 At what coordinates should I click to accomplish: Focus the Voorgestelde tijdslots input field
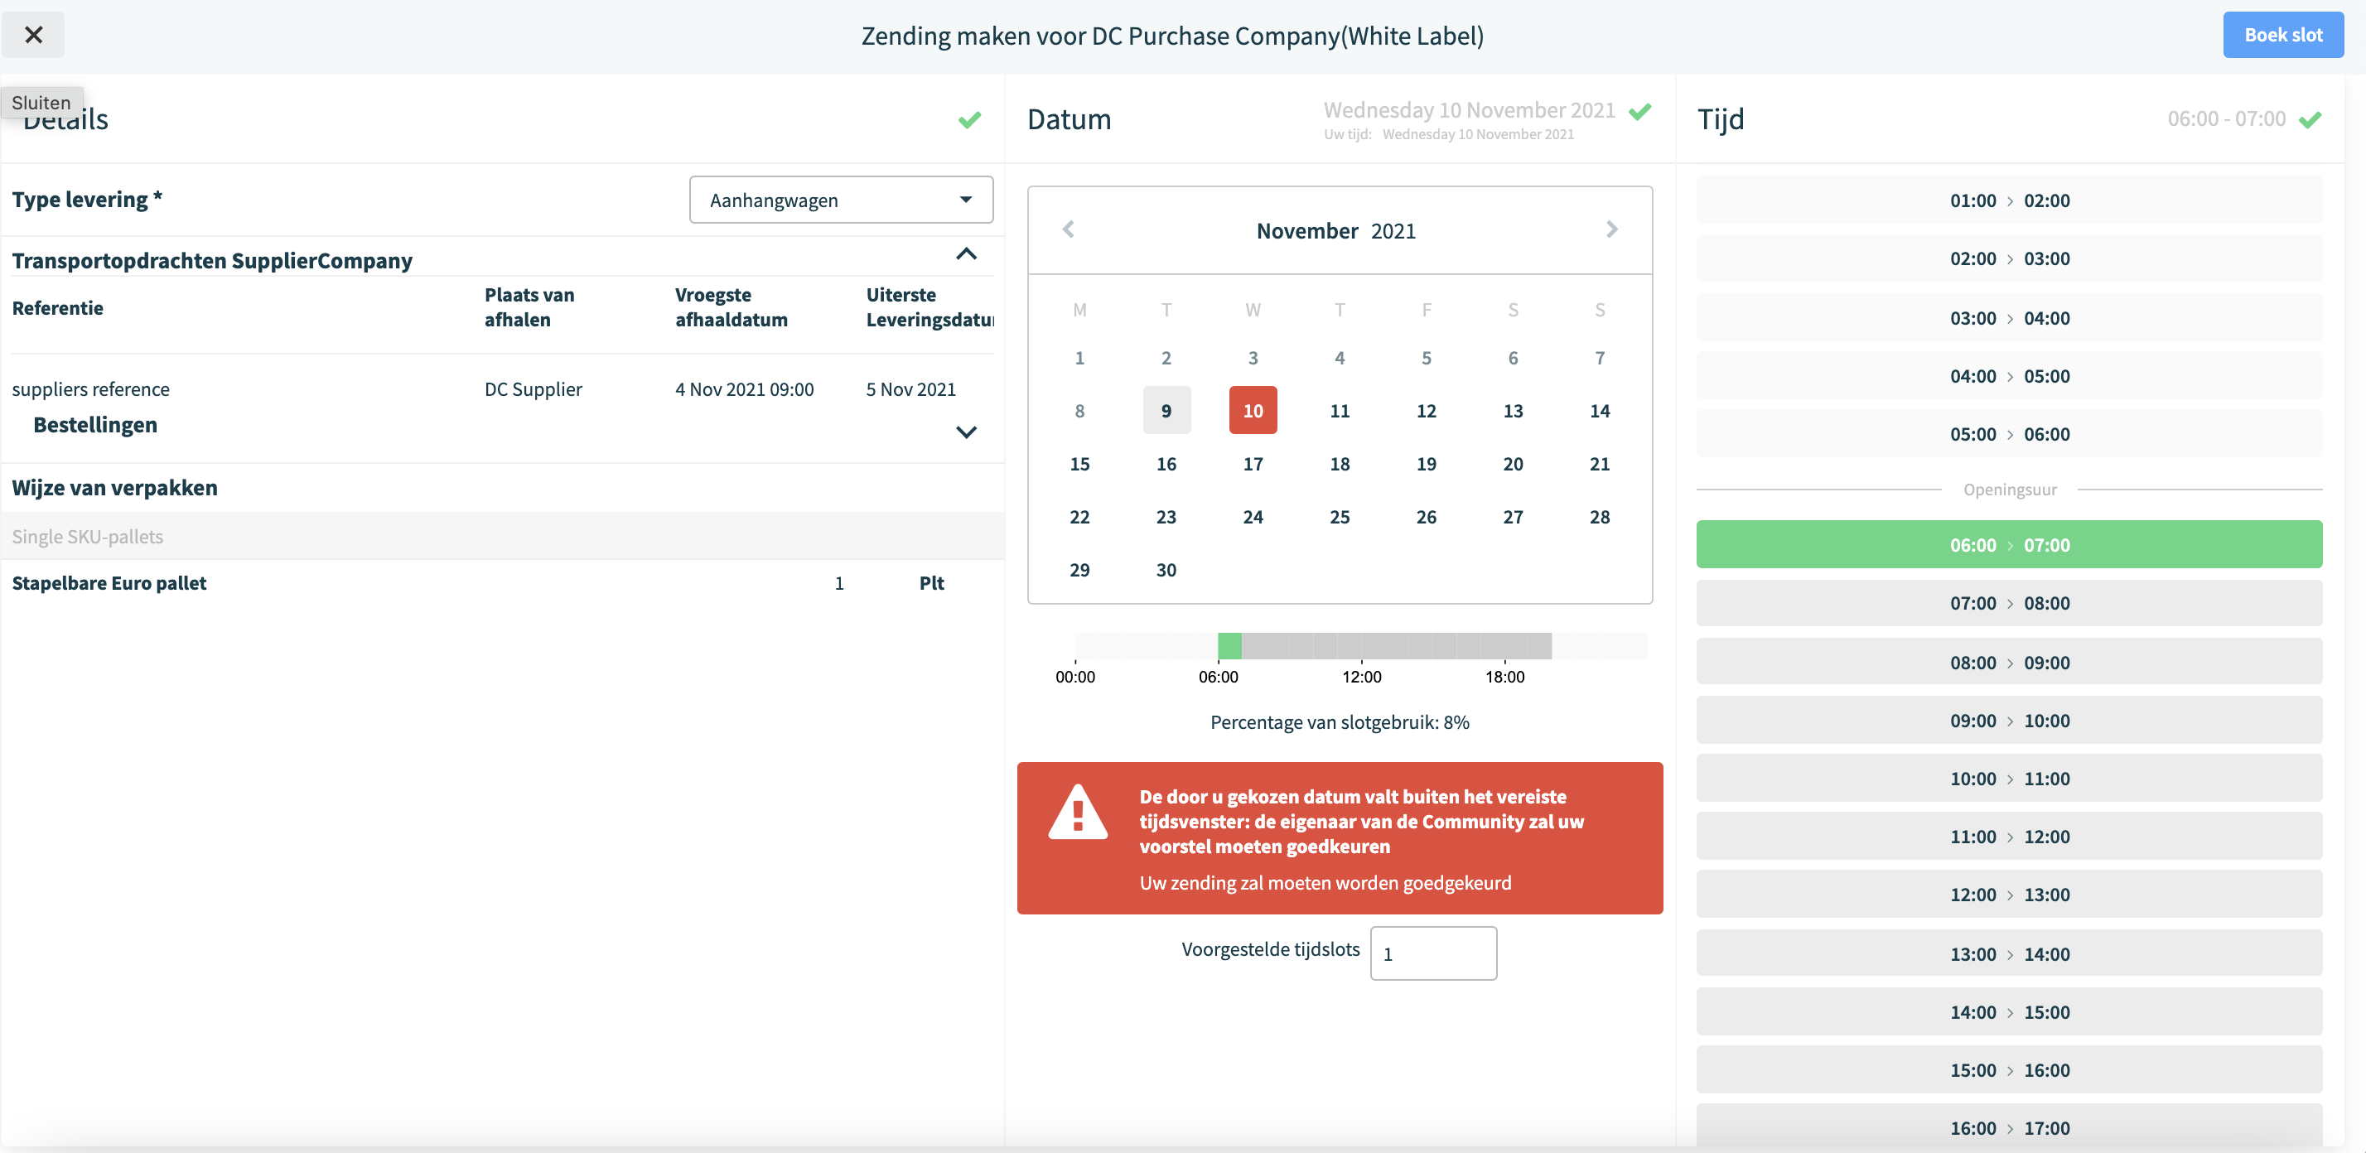[x=1434, y=953]
